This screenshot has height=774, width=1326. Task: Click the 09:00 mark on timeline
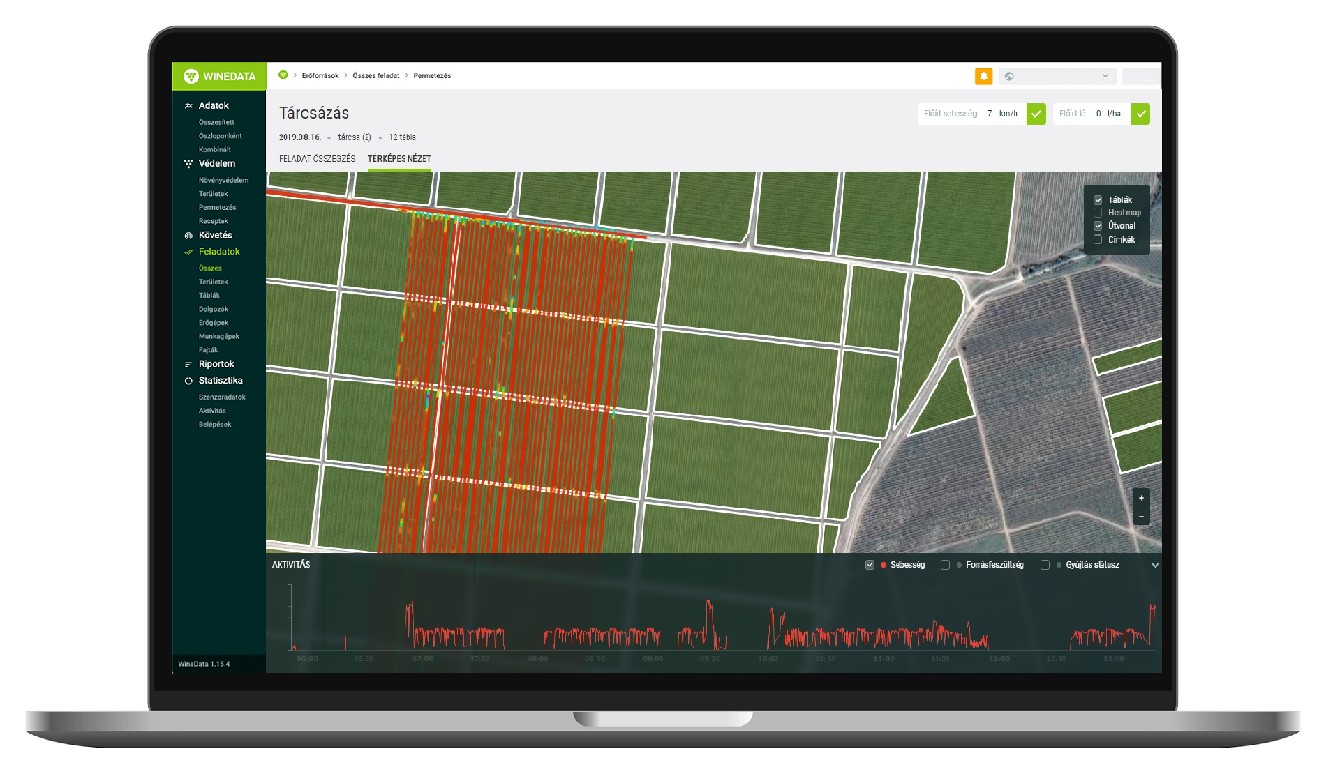[653, 659]
